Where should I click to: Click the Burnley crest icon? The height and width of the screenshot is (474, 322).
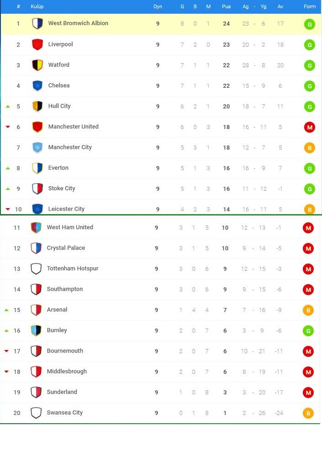36,330
